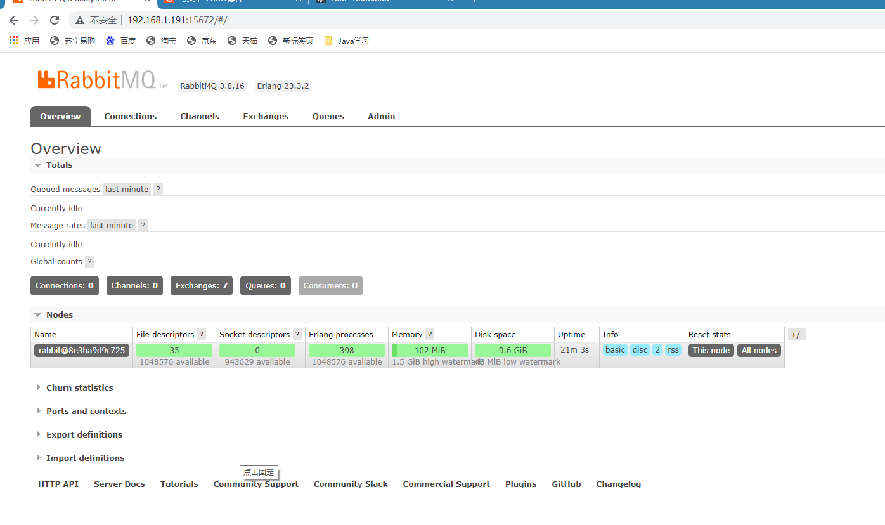
Task: Open the 京东 bookmark
Action: pos(202,41)
